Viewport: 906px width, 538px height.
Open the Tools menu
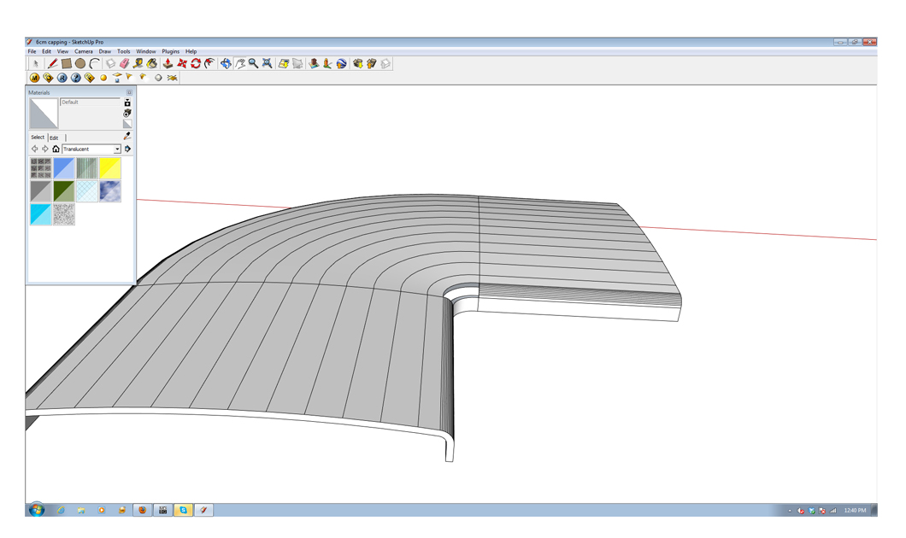(x=124, y=51)
